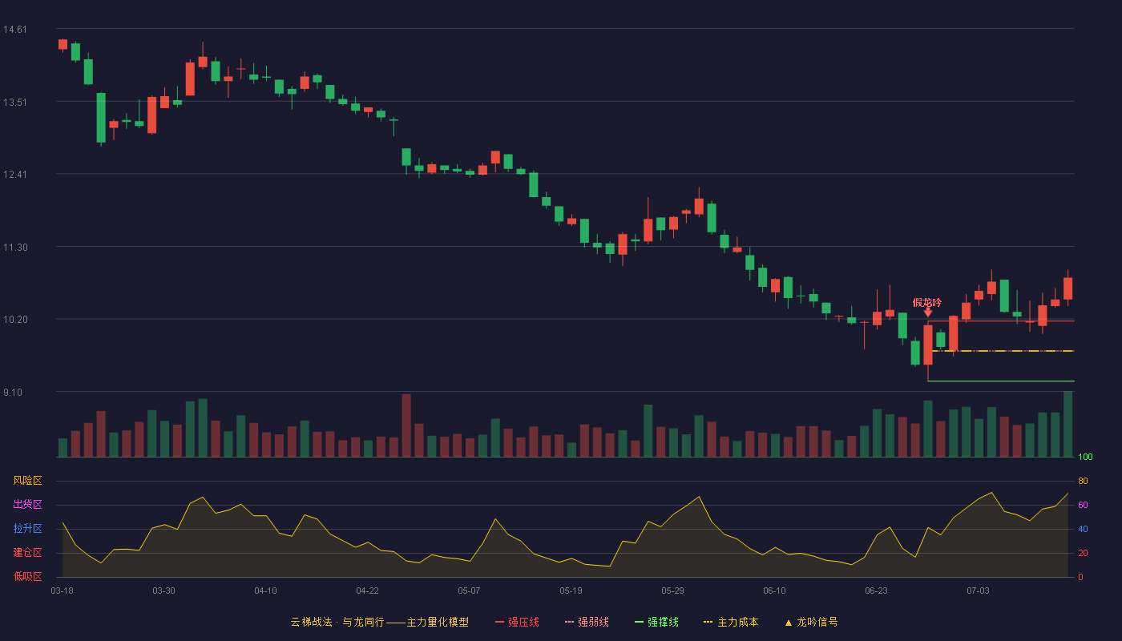Viewport: 1122px width, 641px height.
Task: Toggle the 强弱线 legend series
Action: click(x=587, y=622)
